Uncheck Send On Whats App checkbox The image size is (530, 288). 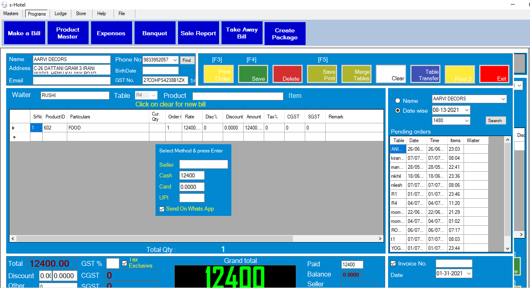point(162,209)
